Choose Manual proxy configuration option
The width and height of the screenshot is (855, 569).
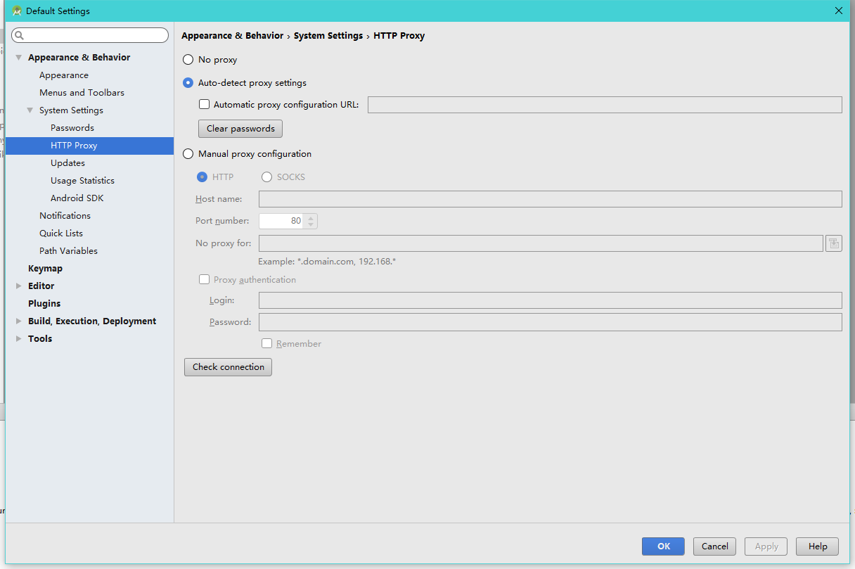click(x=188, y=154)
